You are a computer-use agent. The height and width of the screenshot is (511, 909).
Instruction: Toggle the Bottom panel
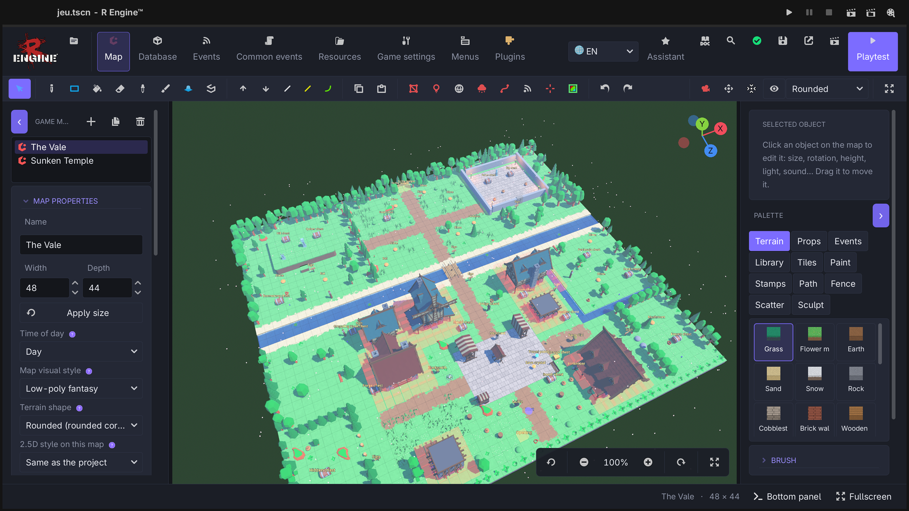(x=787, y=496)
